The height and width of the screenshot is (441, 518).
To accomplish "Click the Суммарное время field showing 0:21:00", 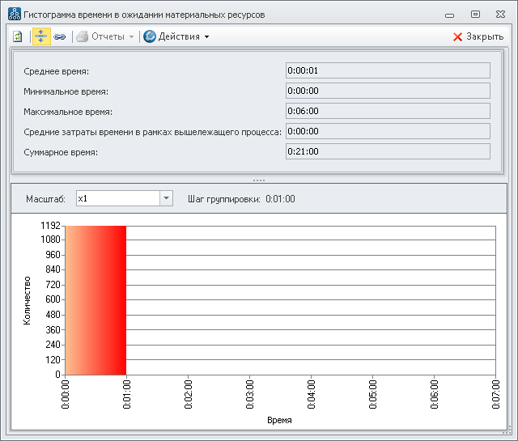I will click(x=388, y=151).
